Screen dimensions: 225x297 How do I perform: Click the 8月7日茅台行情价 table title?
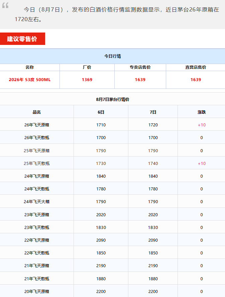click(x=113, y=100)
